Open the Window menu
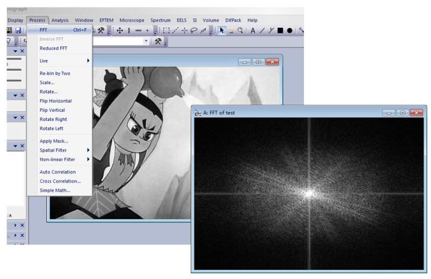This screenshot has width=431, height=279. (x=84, y=20)
